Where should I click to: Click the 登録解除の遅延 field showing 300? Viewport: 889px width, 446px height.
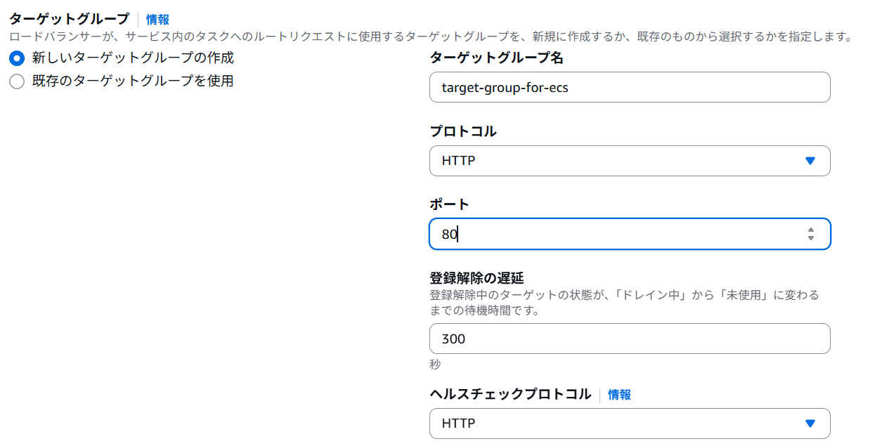629,339
